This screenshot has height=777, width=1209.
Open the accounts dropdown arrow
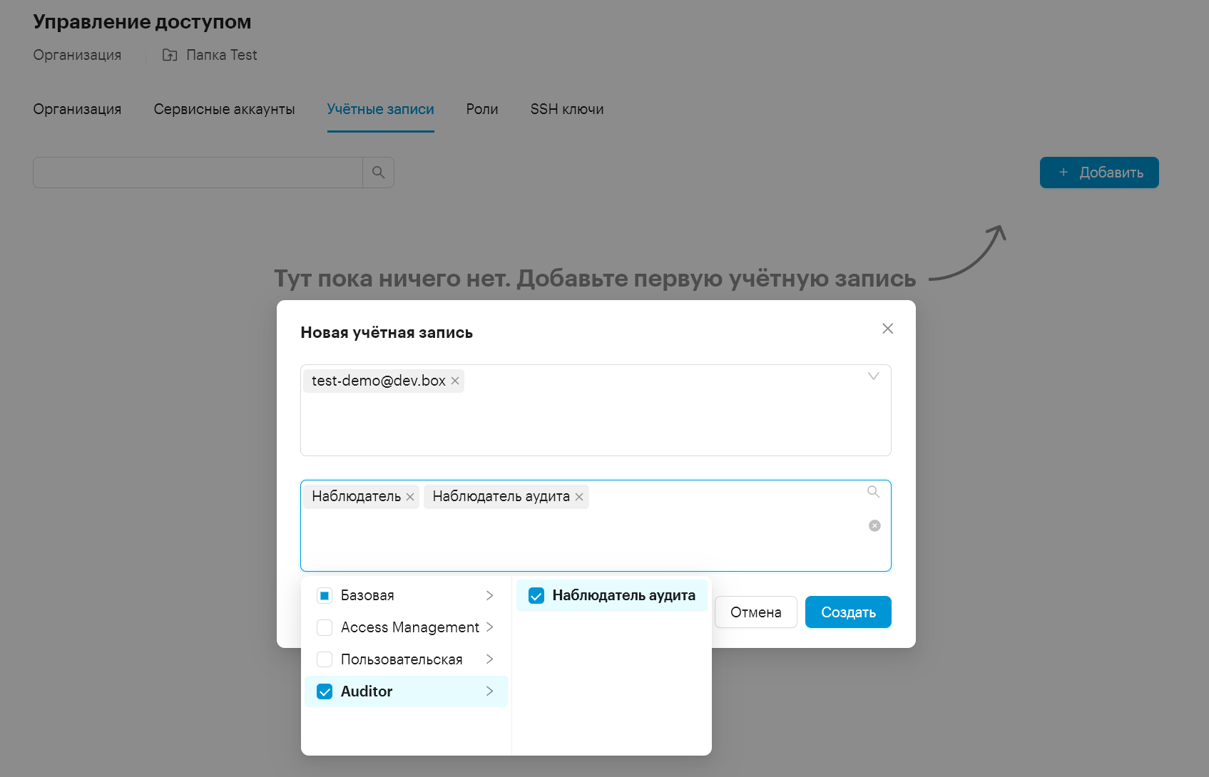[873, 376]
